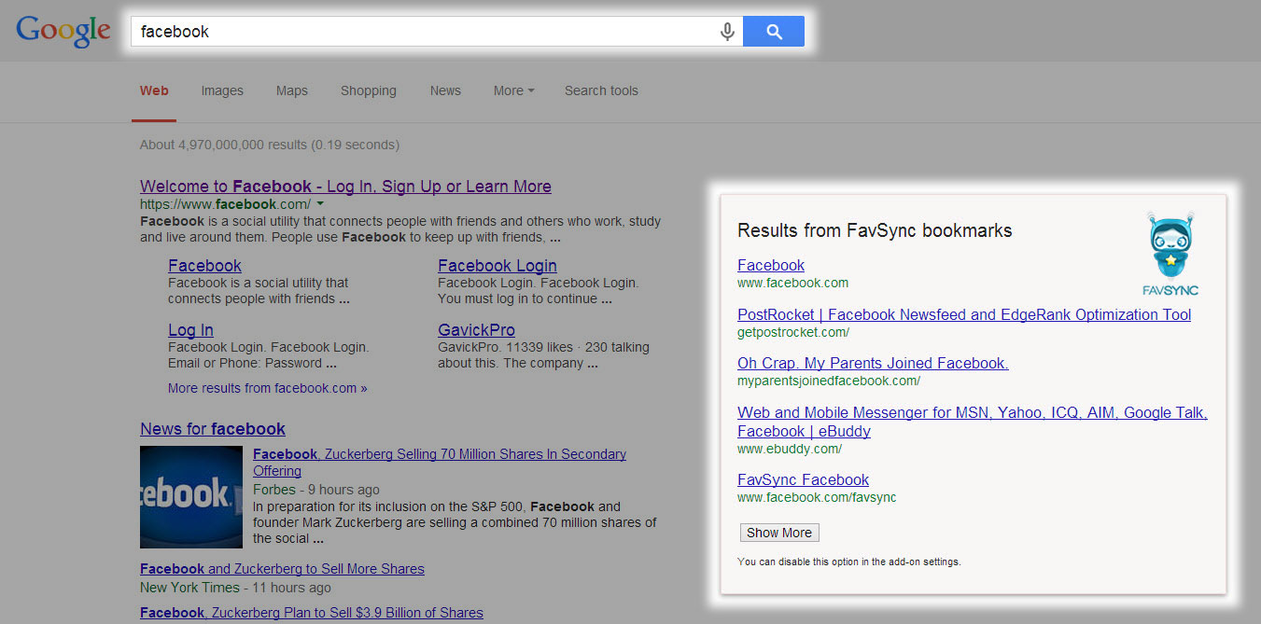Image resolution: width=1261 pixels, height=624 pixels.
Task: Switch to the Images tab
Action: point(222,90)
